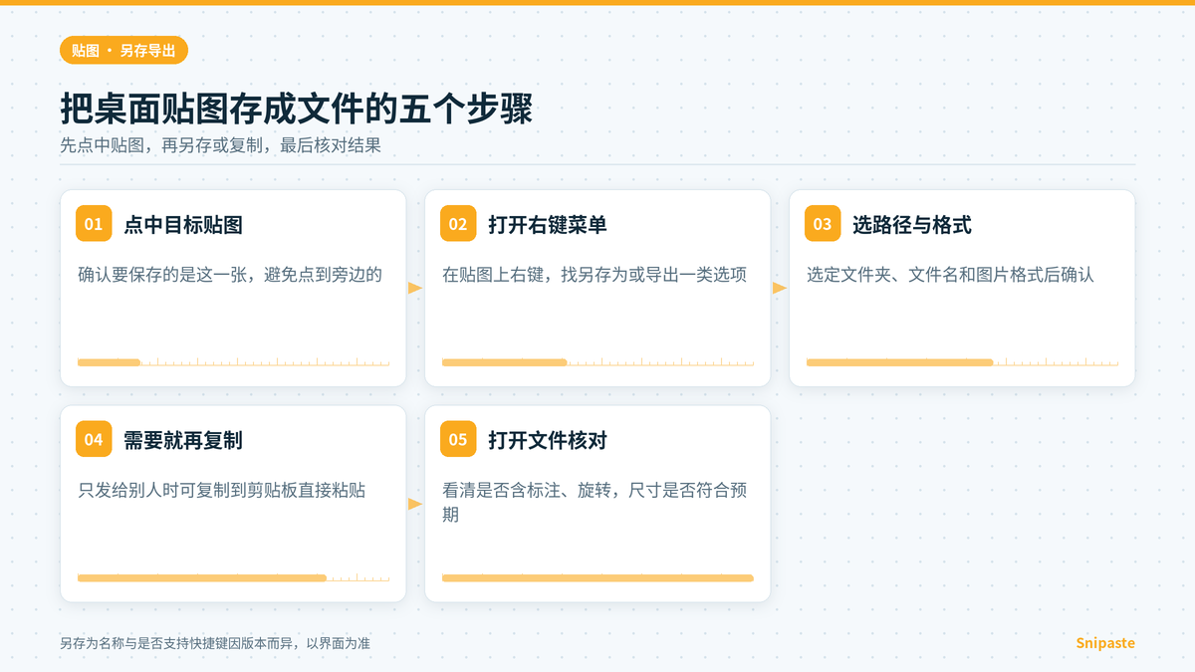The width and height of the screenshot is (1195, 672).
Task: Select the heading 需要就再复制
Action: click(x=183, y=440)
